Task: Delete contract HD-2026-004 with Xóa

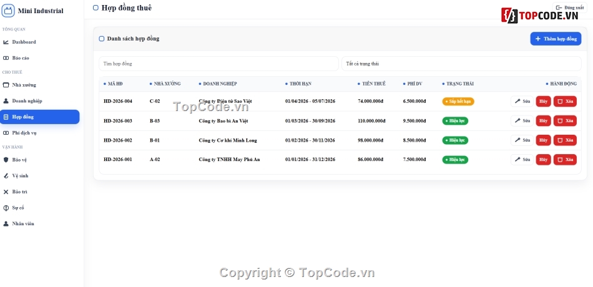Action: coord(565,101)
